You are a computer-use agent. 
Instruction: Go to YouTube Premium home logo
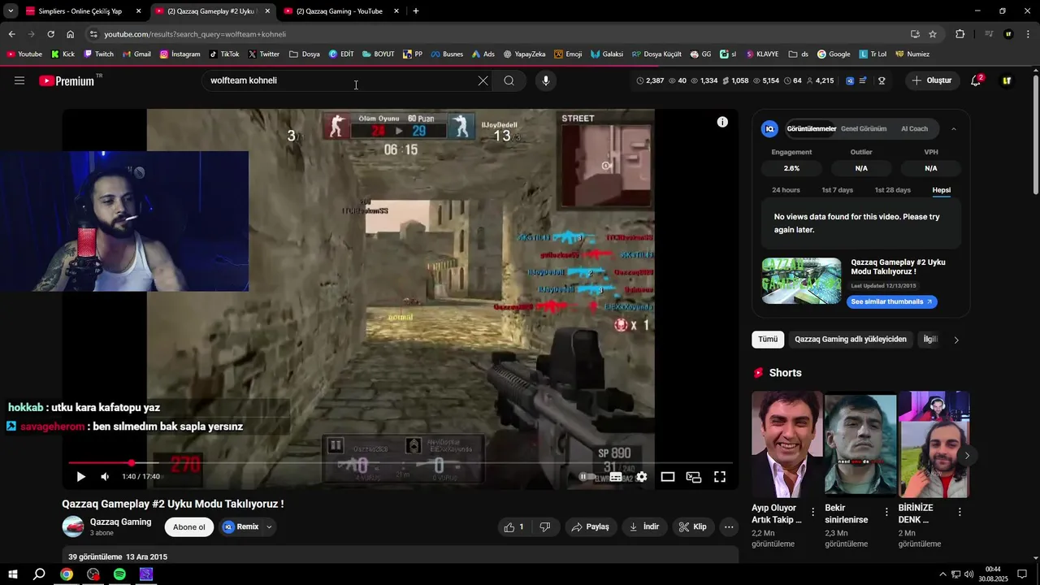pyautogui.click(x=71, y=80)
